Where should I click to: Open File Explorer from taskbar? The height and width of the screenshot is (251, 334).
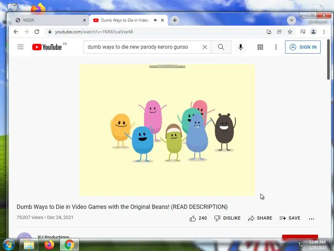(29, 244)
